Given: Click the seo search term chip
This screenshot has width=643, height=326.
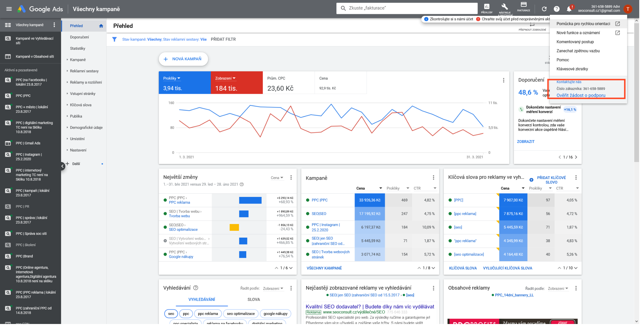Looking at the screenshot, I should (x=172, y=315).
